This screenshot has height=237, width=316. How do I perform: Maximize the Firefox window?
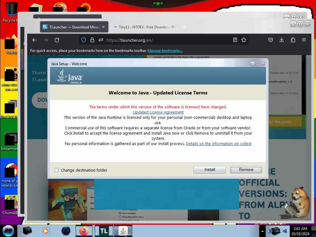(300, 24)
